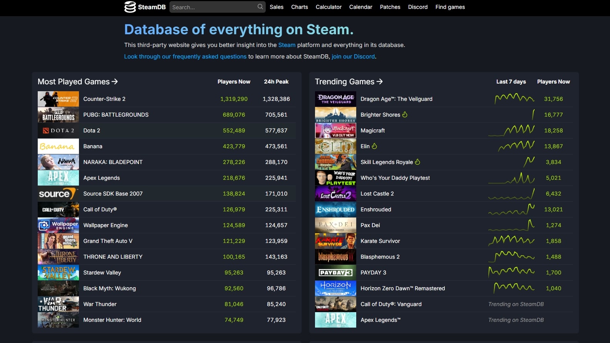Click the fire icon beside Elin
The height and width of the screenshot is (343, 610).
(x=374, y=146)
